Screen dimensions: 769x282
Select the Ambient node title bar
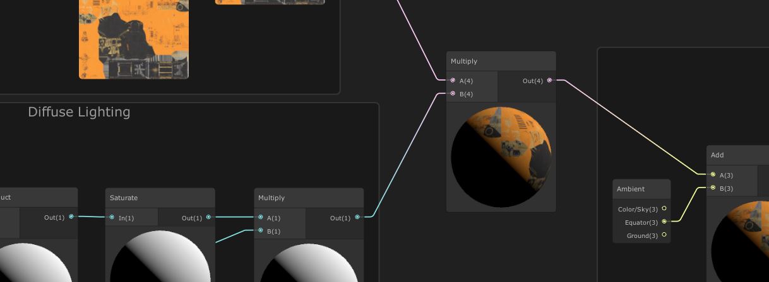coord(631,189)
